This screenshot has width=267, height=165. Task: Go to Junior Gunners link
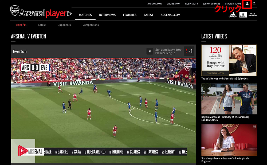tap(211, 3)
